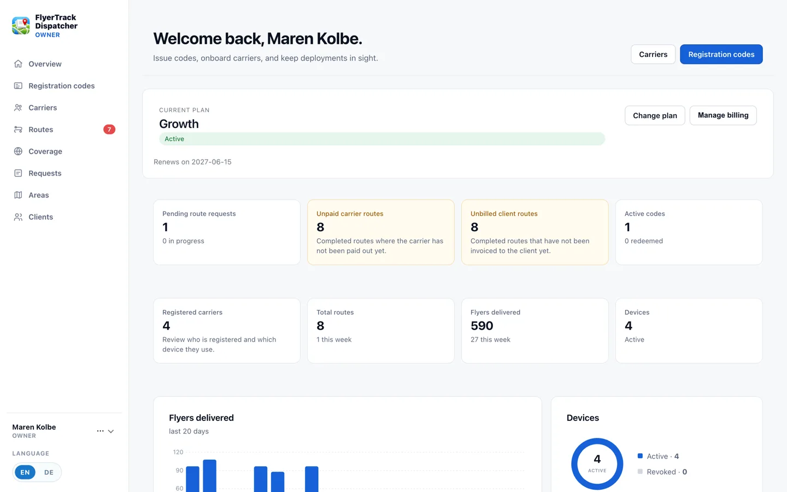Open the Unbilled client routes card

click(535, 232)
